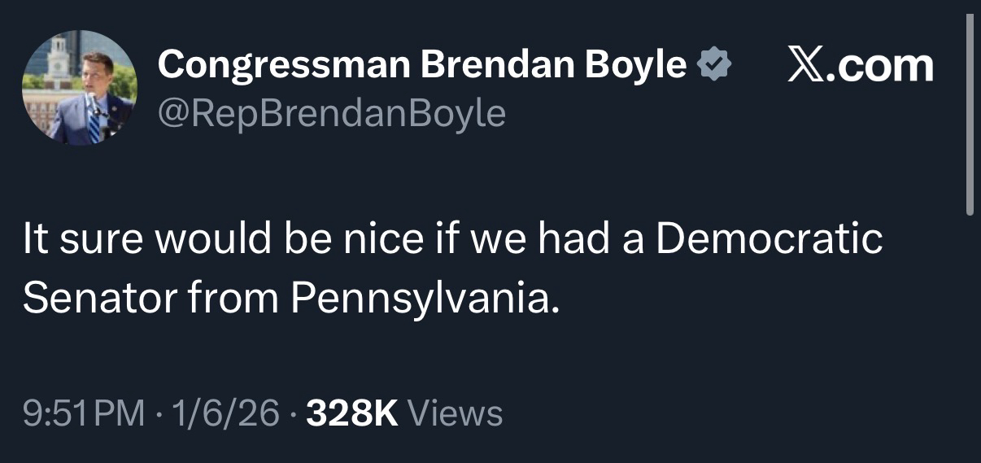The width and height of the screenshot is (981, 463).
Task: Click the ".com" text beside the X logo
Action: 882,65
